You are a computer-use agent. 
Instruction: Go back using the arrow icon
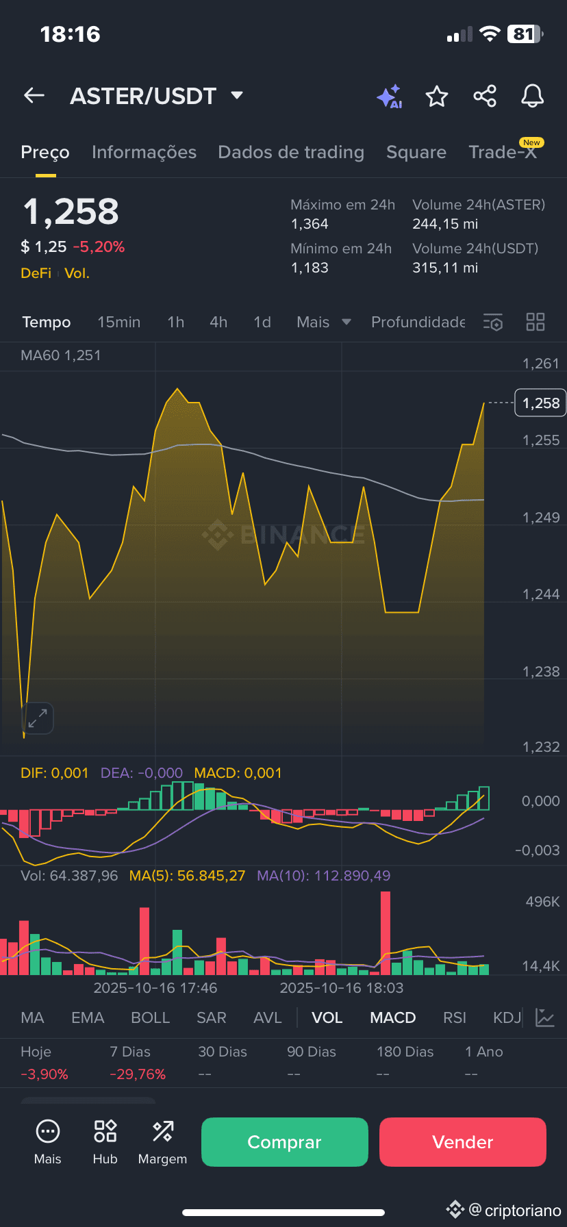click(34, 96)
